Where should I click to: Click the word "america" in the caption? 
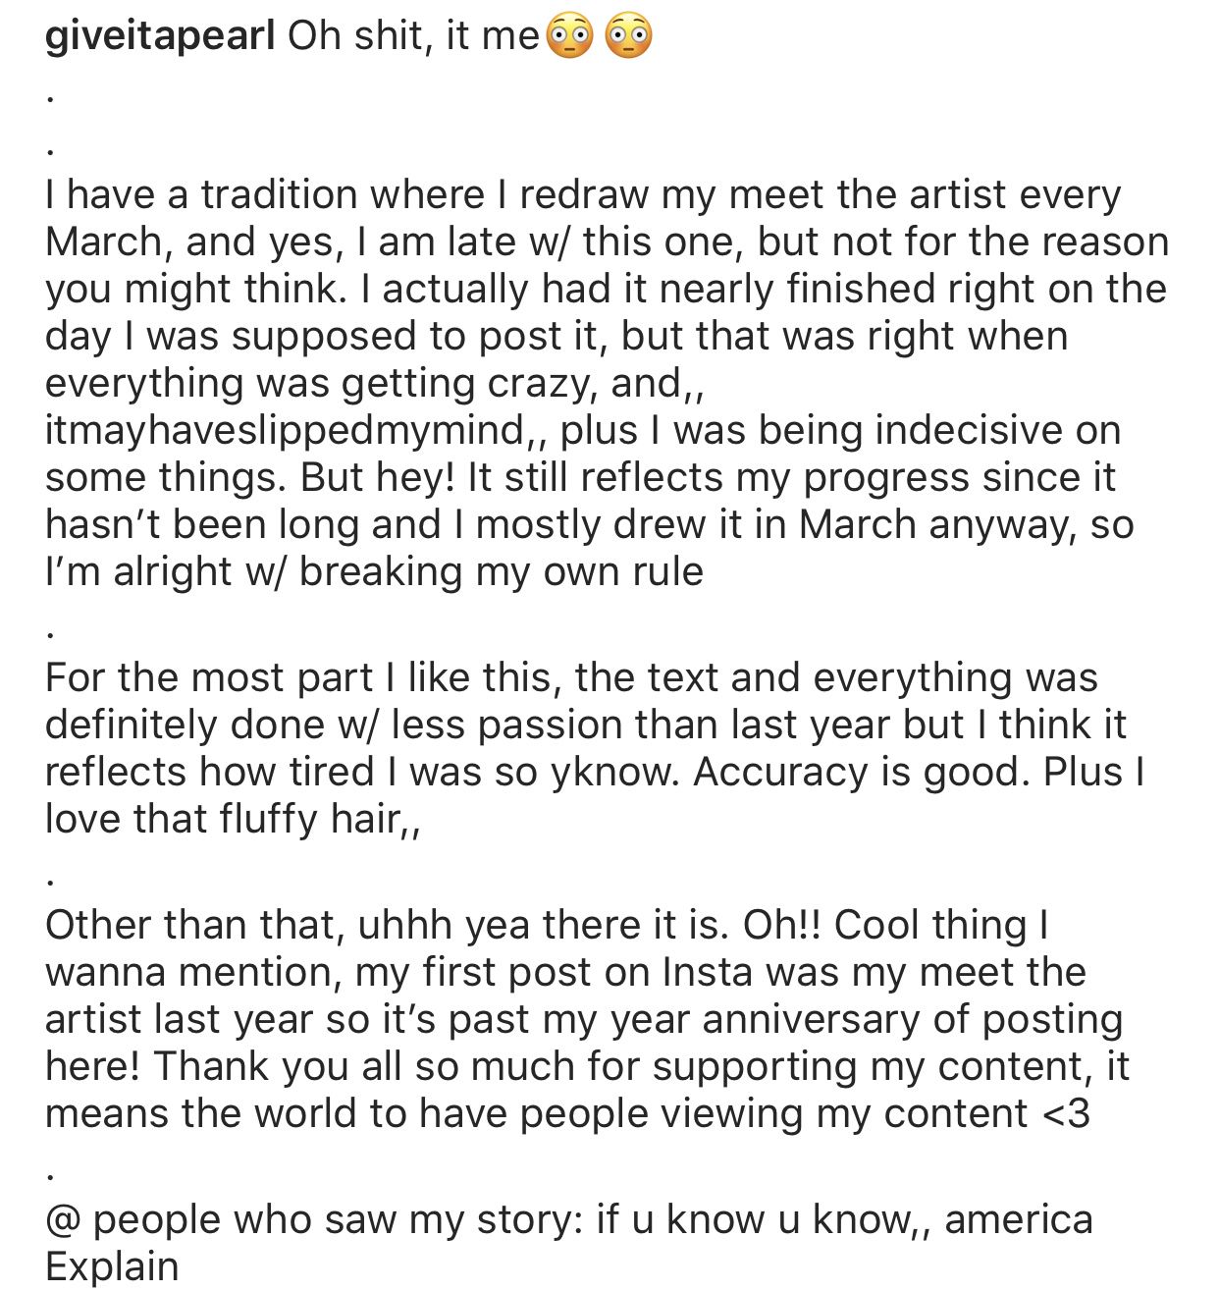point(1018,1219)
